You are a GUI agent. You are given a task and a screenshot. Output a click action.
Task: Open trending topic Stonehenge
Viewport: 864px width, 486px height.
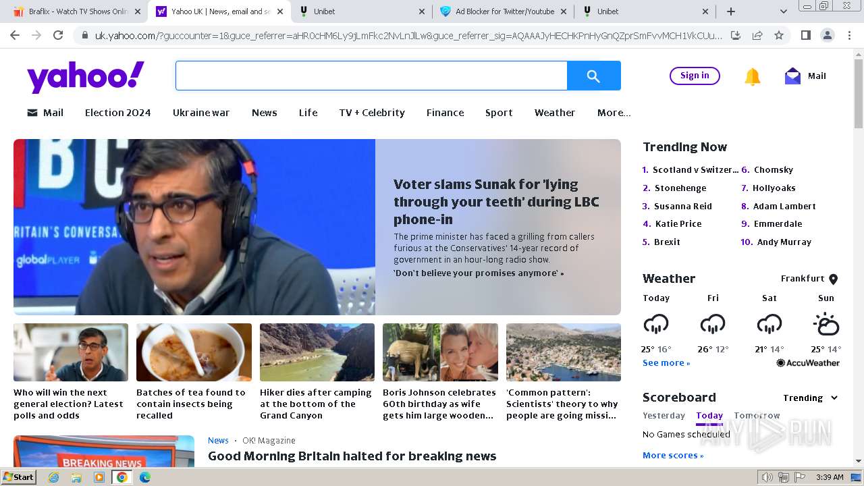(x=680, y=188)
